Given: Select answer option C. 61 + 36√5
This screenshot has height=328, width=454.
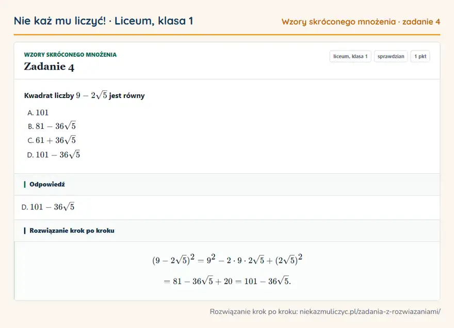Looking at the screenshot, I should tap(52, 140).
